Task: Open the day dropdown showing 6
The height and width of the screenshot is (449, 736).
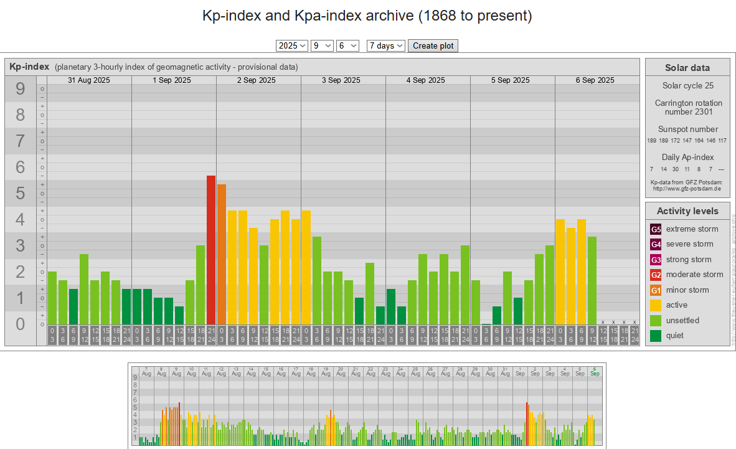Action: [x=347, y=45]
